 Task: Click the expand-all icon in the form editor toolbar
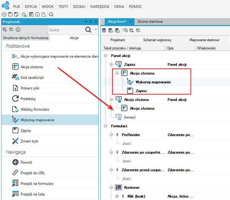click(x=132, y=31)
